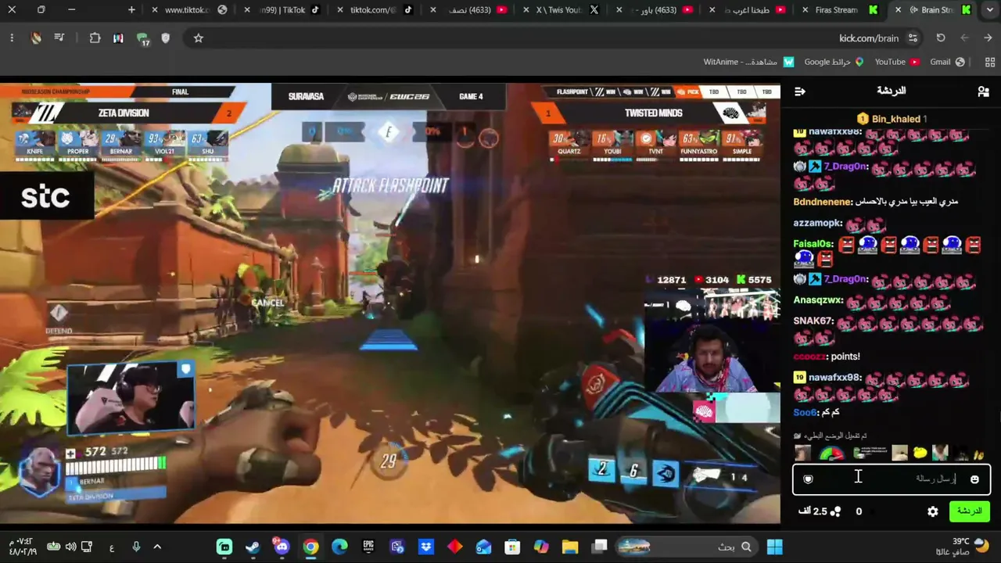Click the shield icon in chat input
Screen dimensions: 1001x563
(x=809, y=479)
